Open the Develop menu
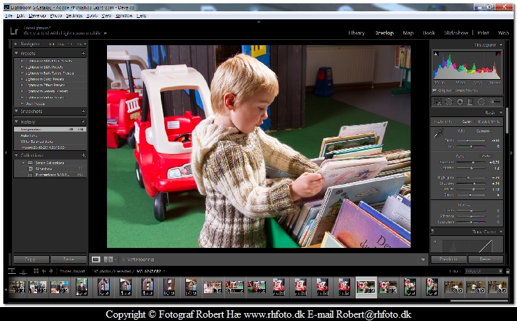Viewport: 517px width, 321px height. pos(37,15)
